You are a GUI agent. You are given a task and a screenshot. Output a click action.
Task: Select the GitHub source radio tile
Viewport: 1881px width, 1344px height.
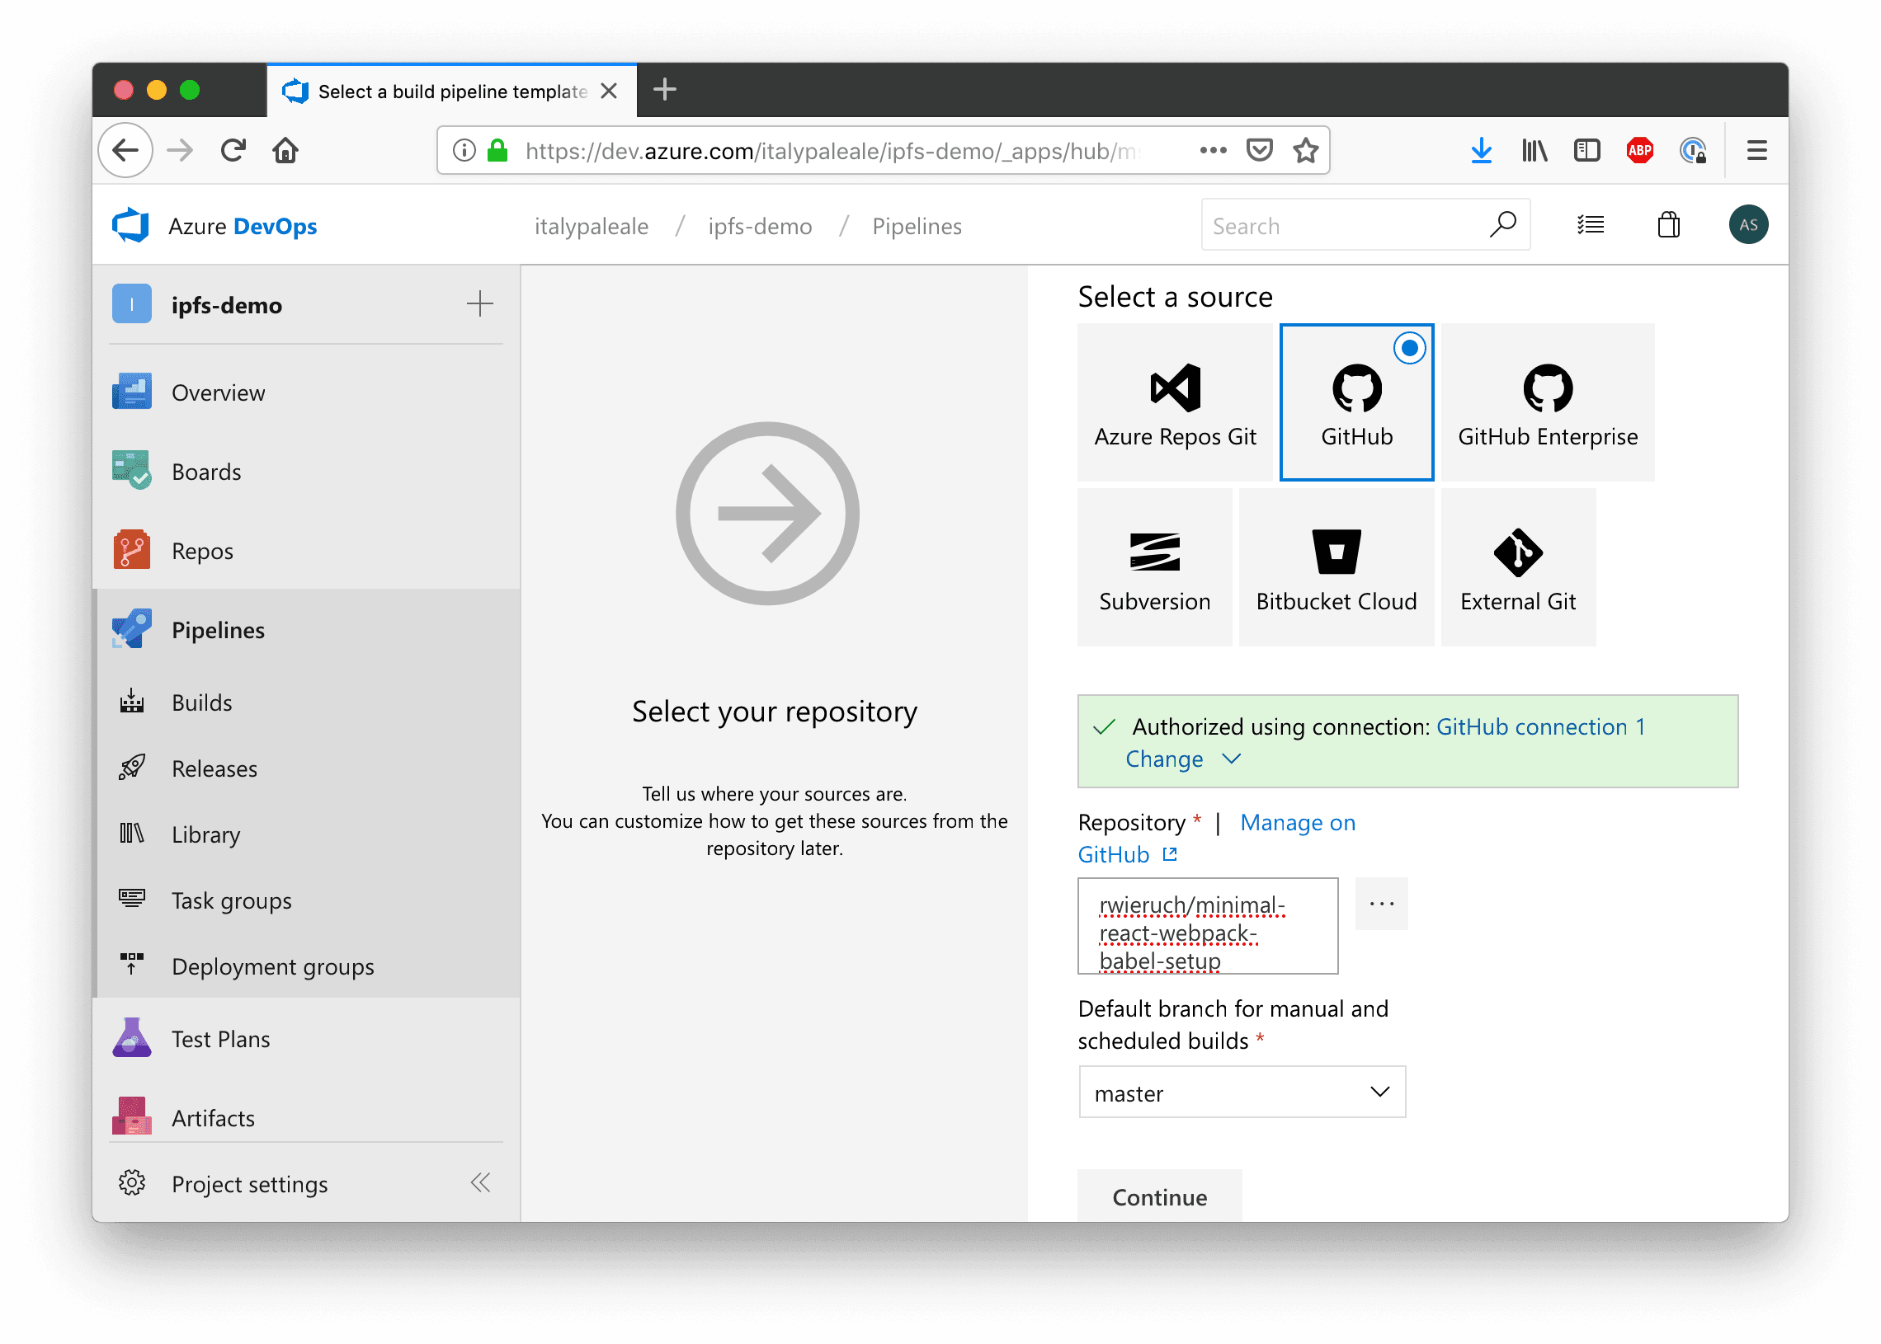(x=1356, y=402)
